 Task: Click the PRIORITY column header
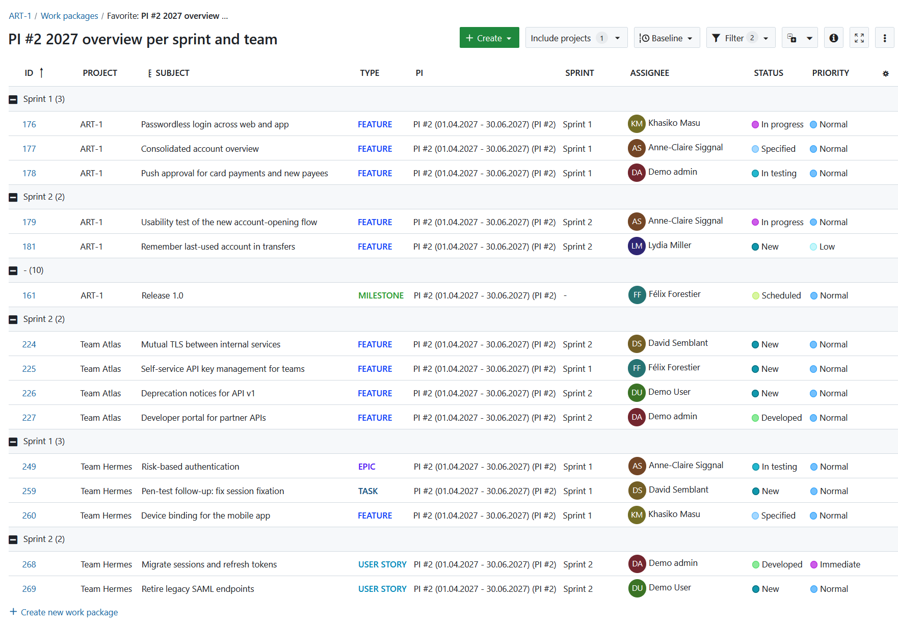coord(830,73)
